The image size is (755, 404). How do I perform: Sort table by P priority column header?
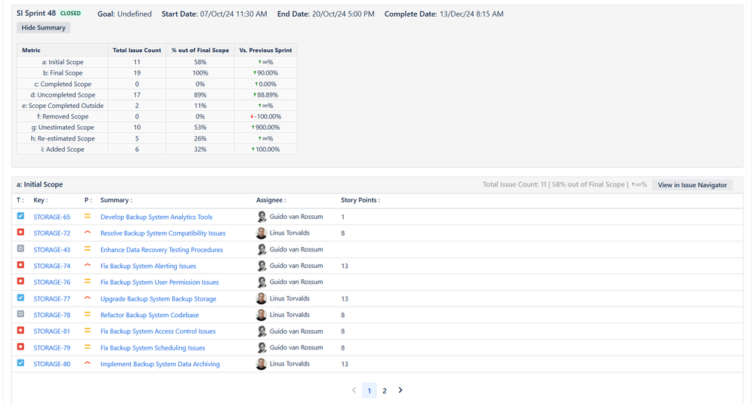[88, 200]
